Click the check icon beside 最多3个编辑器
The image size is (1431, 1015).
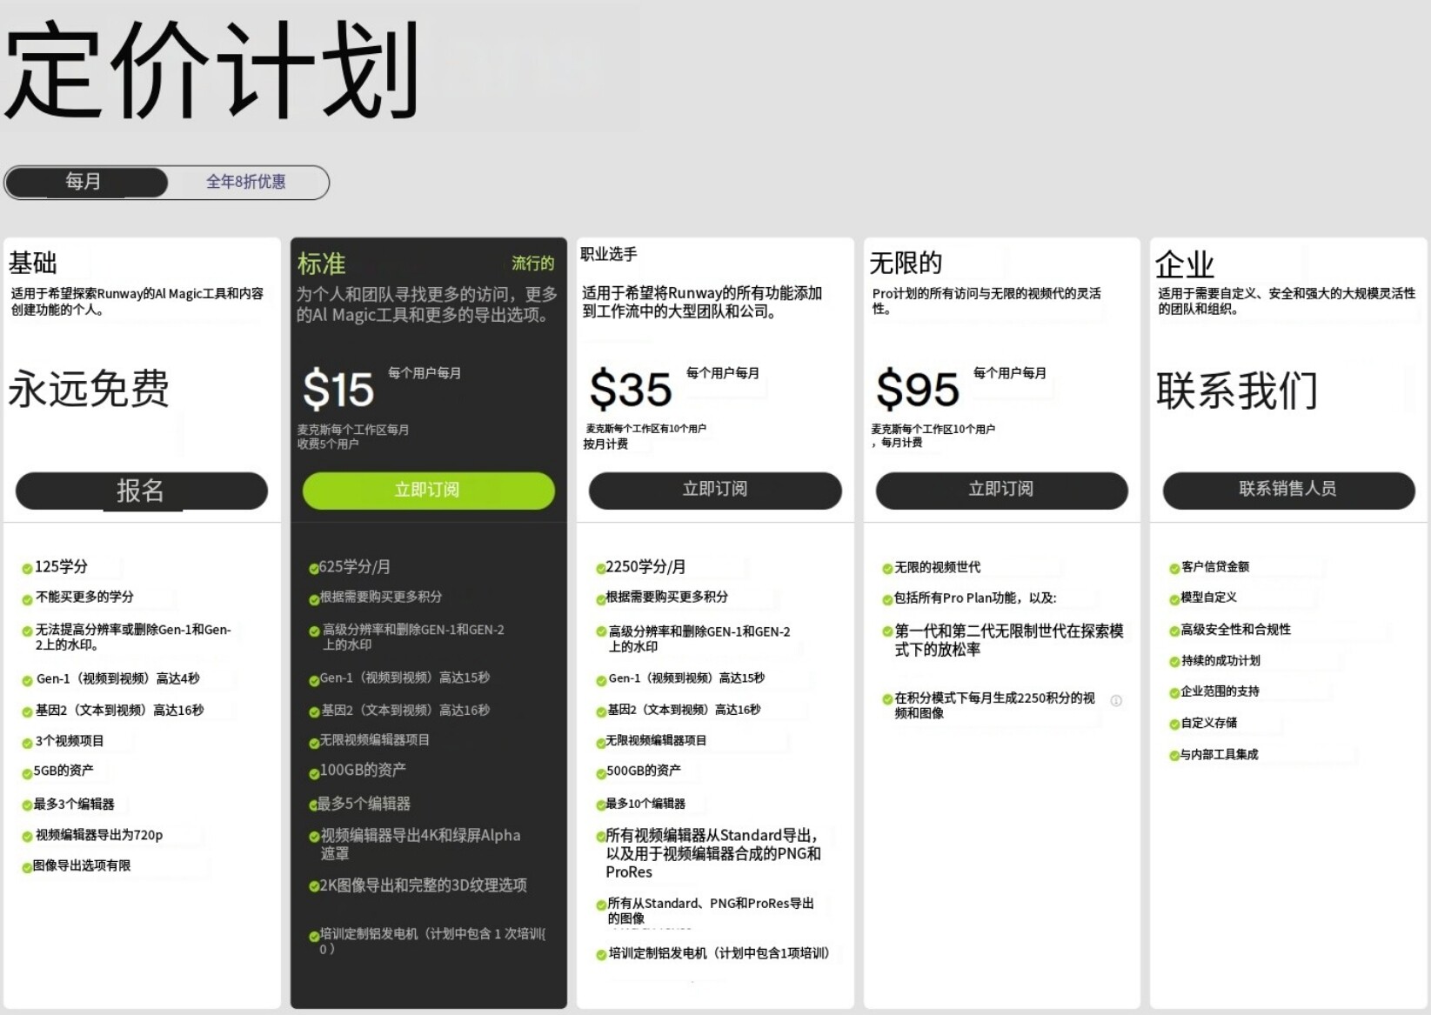tap(27, 805)
